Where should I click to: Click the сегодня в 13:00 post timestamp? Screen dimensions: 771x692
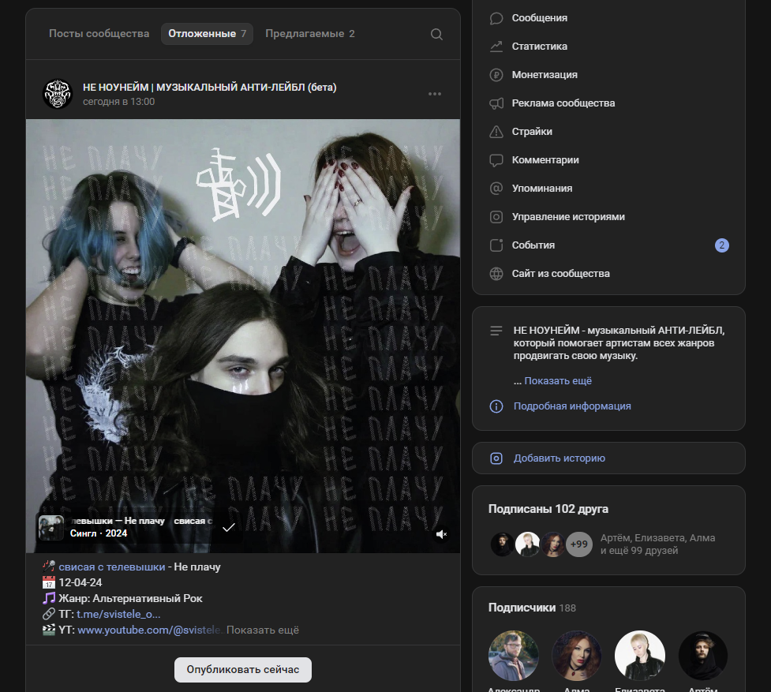118,102
